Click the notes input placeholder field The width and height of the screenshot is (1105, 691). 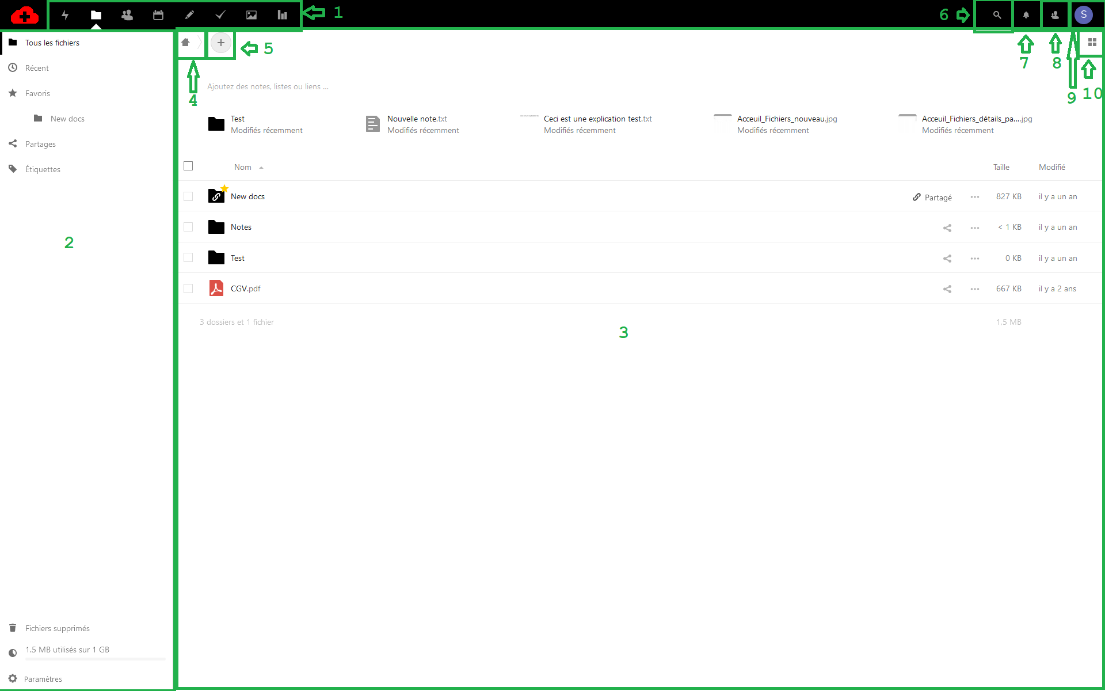click(x=268, y=86)
